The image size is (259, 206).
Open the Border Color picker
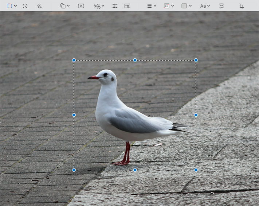pyautogui.click(x=169, y=6)
